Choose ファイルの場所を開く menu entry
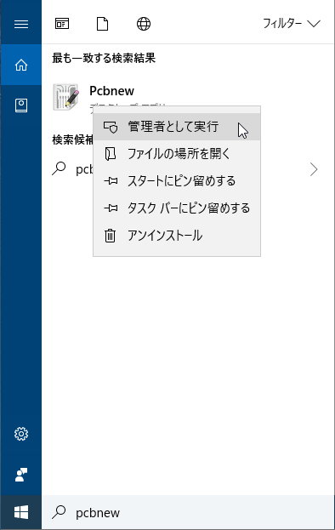Screen dimensions: 335x530 pyautogui.click(x=177, y=154)
